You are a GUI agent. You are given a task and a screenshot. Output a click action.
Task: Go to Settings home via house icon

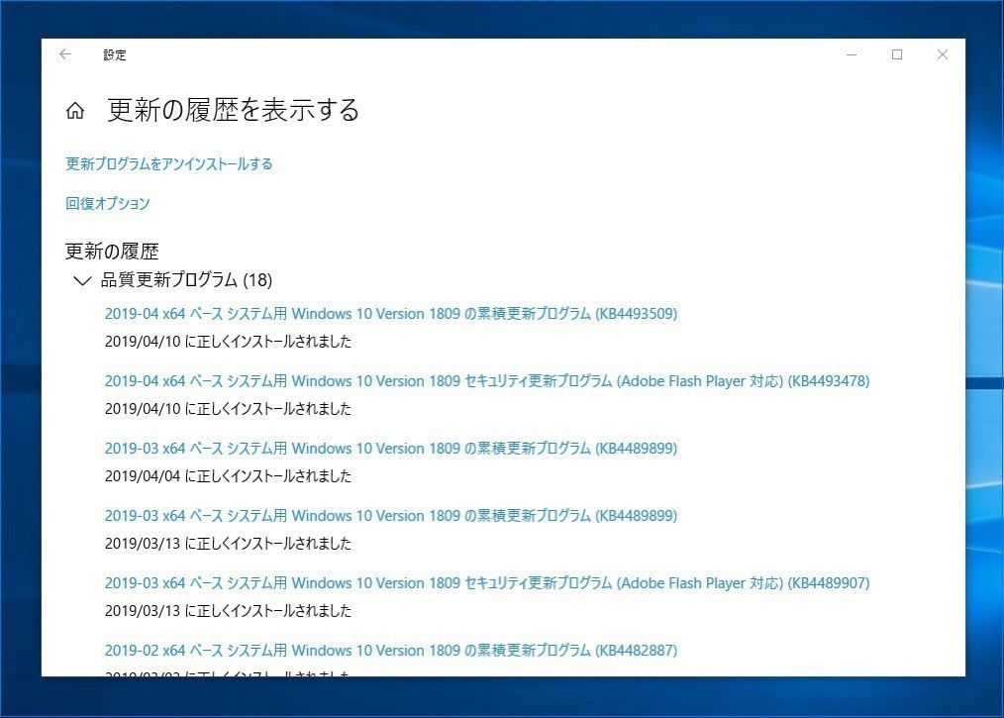pyautogui.click(x=75, y=111)
